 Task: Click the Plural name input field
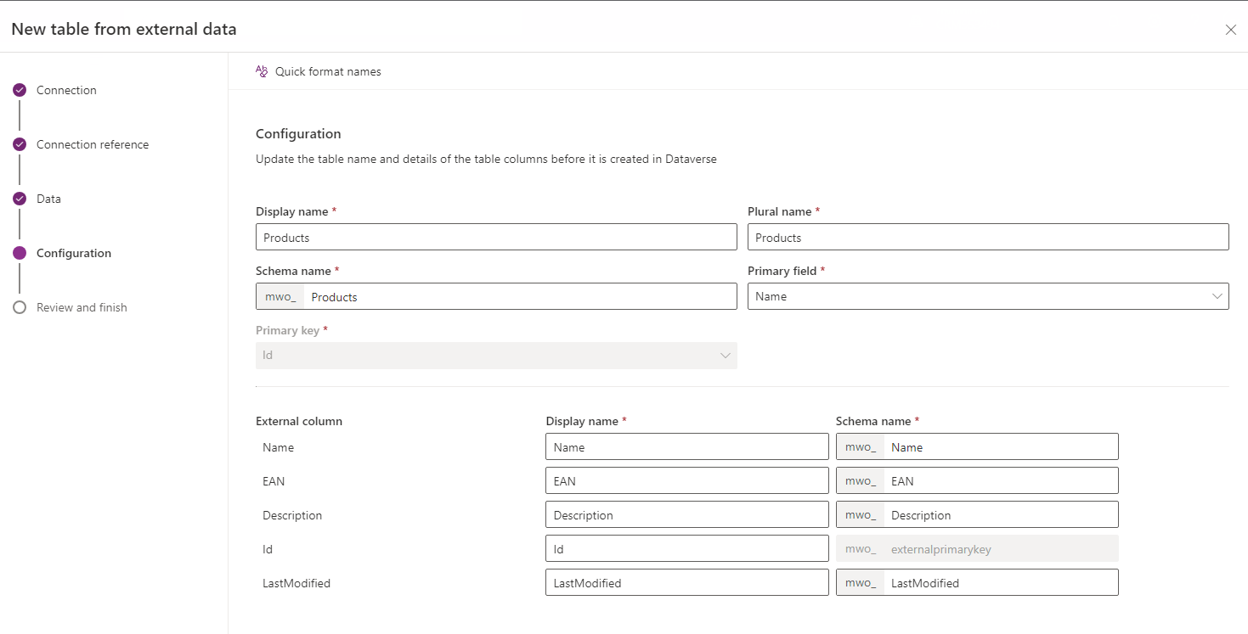coord(987,238)
